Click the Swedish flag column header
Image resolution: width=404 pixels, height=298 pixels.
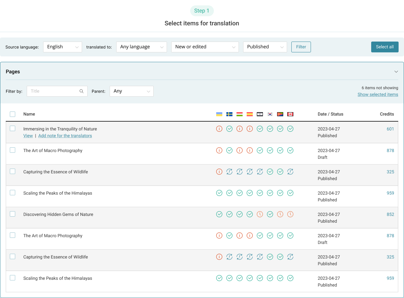(x=229, y=114)
